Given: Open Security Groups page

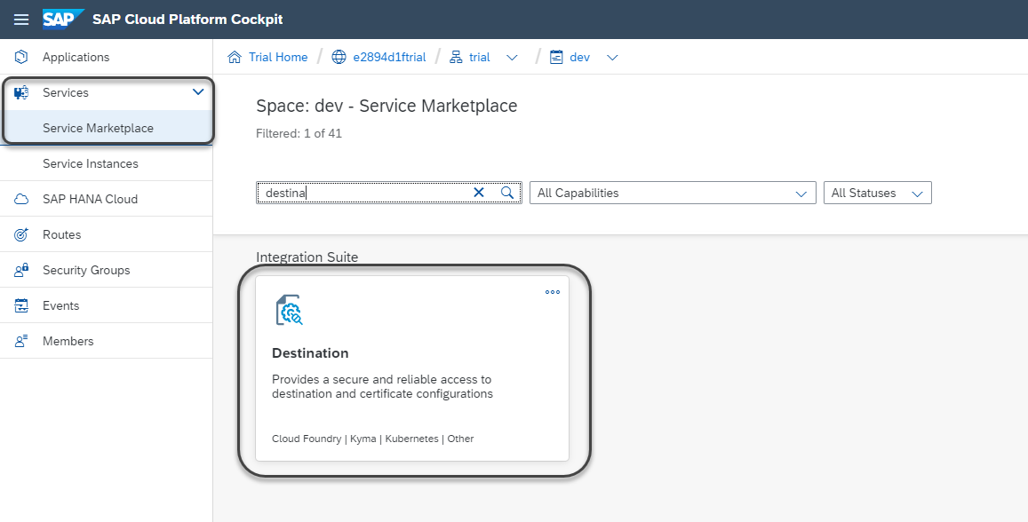Looking at the screenshot, I should click(107, 270).
